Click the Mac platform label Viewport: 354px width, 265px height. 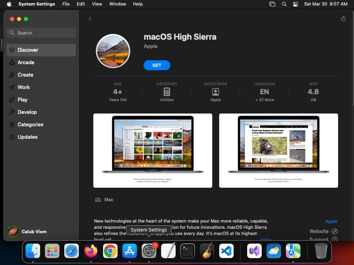point(109,200)
